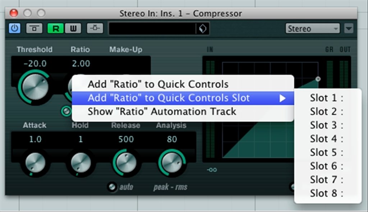Toggle the Write automation W button
Image resolution: width=368 pixels, height=212 pixels.
point(73,28)
